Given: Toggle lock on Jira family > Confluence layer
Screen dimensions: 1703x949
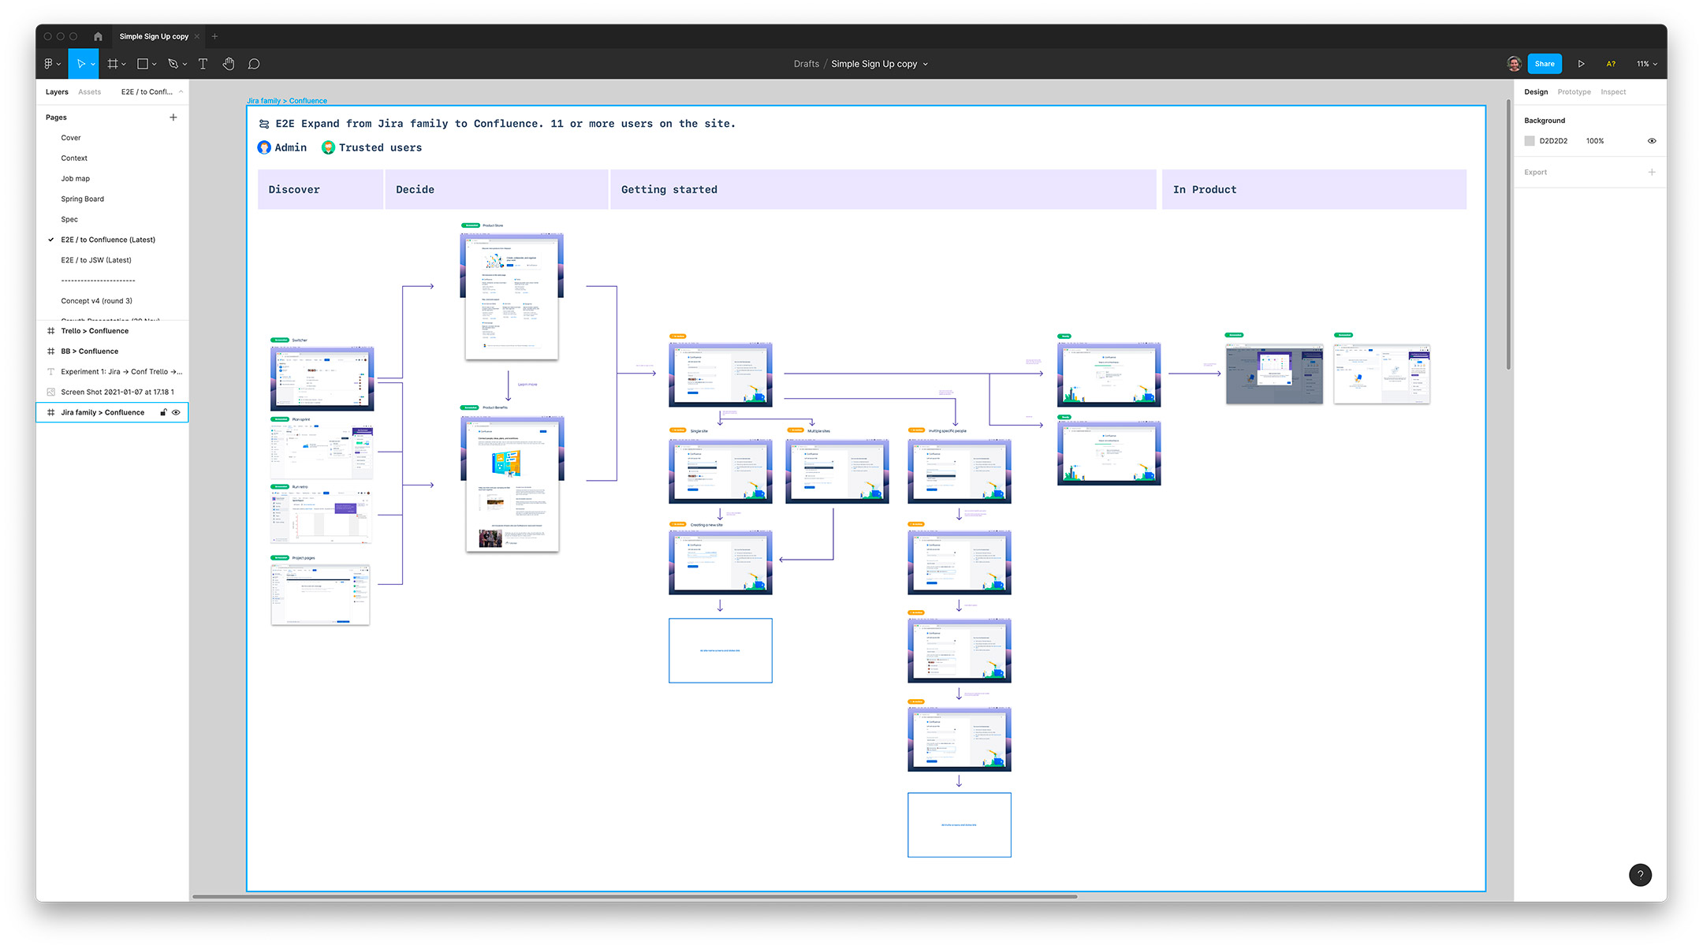Looking at the screenshot, I should click(163, 412).
